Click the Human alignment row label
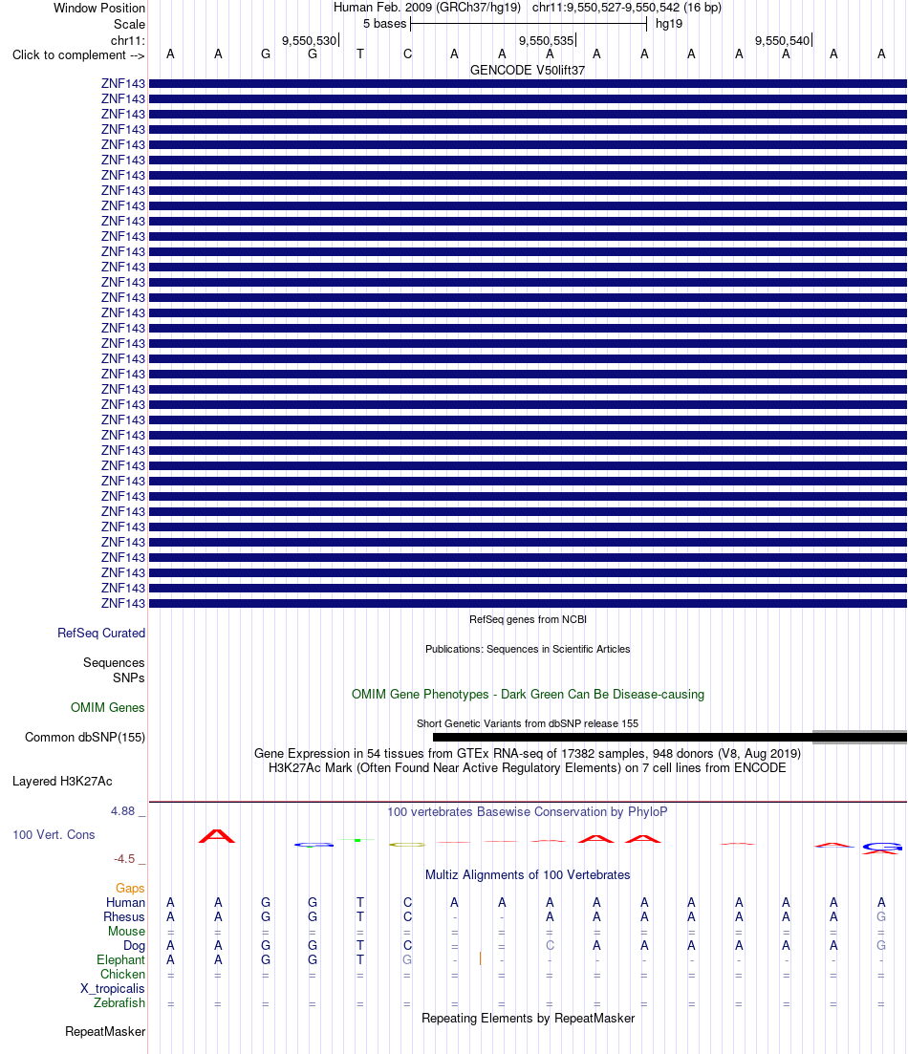 (x=125, y=903)
